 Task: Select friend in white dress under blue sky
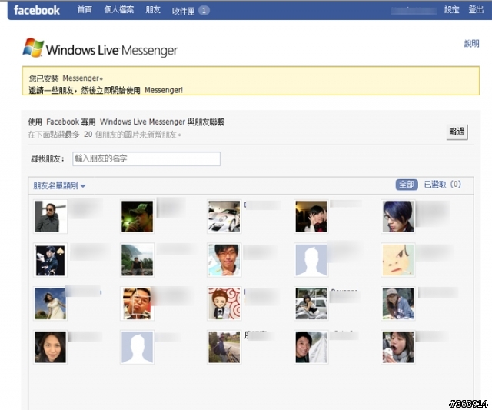[x=50, y=304]
